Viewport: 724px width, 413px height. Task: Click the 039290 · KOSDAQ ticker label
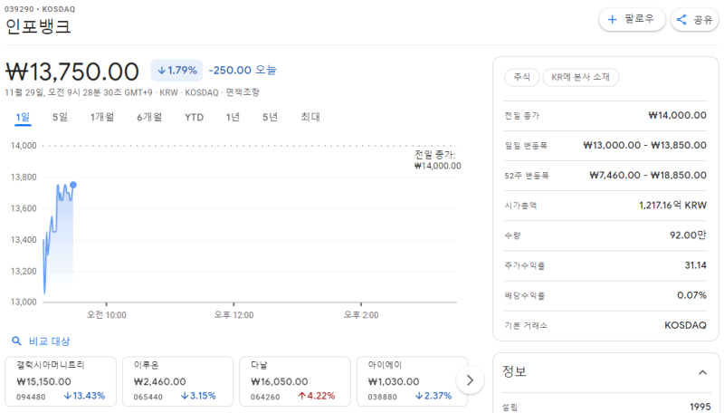pyautogui.click(x=40, y=9)
